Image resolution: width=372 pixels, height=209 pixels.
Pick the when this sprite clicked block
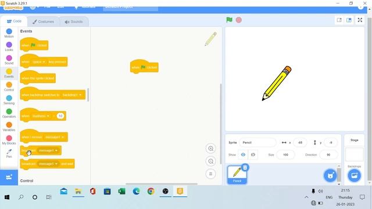pos(38,78)
